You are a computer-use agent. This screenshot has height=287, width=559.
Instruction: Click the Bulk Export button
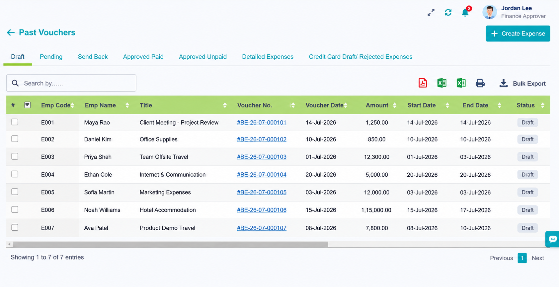[x=522, y=84]
